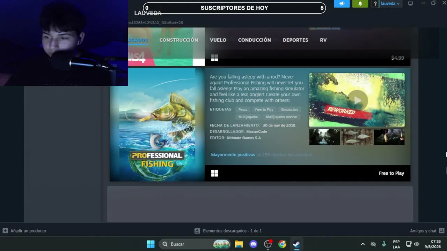Play the Professional Fishing trailer video

[x=357, y=100]
